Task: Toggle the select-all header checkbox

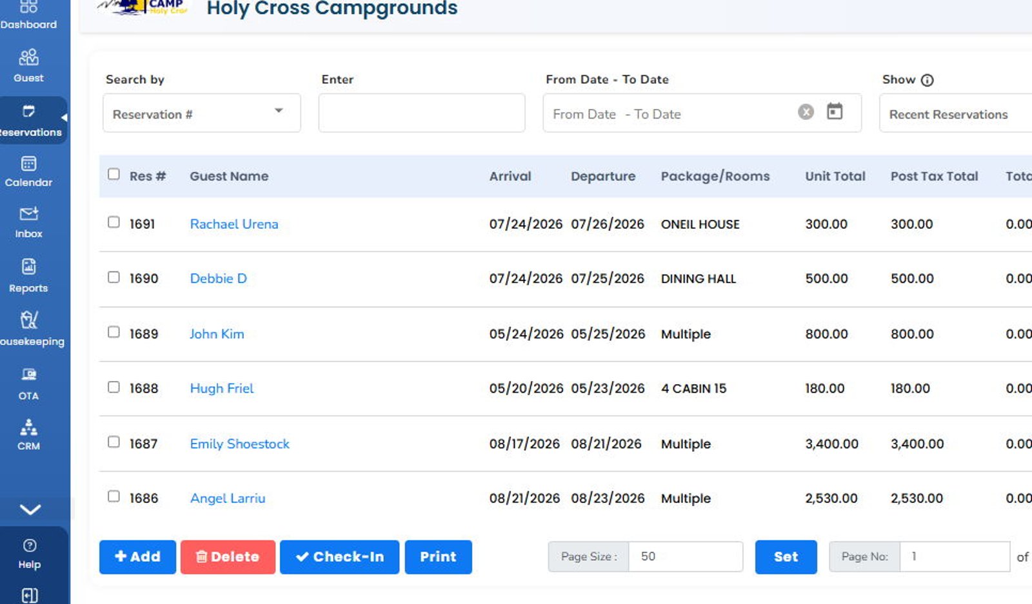Action: [114, 174]
